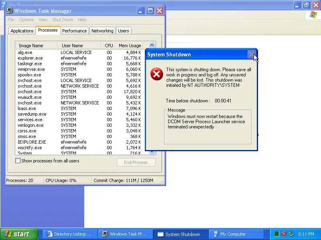Select the wuauclt.exe process

click(x=79, y=97)
